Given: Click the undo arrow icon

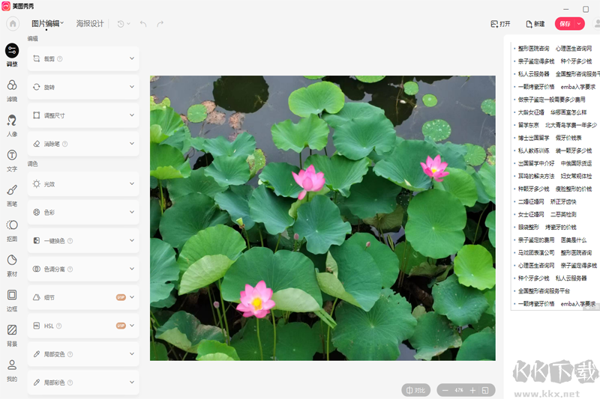Looking at the screenshot, I should [143, 24].
